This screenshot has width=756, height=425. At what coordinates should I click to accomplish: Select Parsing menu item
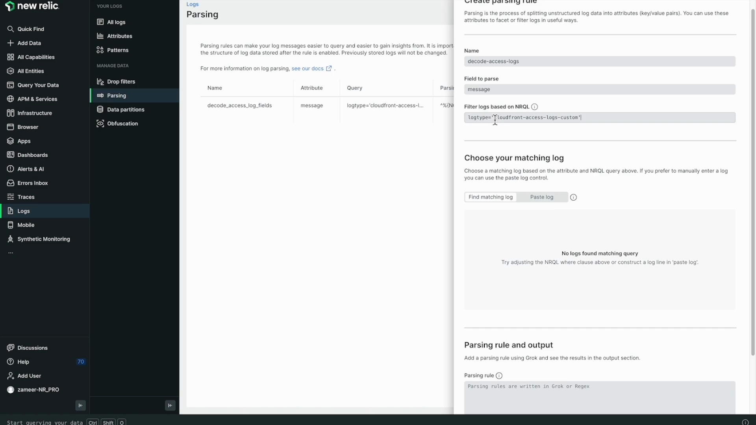[134, 96]
